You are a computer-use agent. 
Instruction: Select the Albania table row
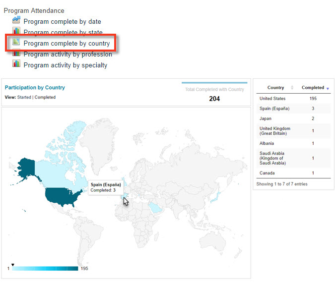[293, 143]
